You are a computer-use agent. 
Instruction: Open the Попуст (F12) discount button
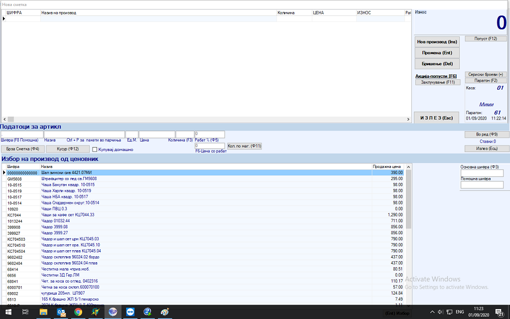486,38
